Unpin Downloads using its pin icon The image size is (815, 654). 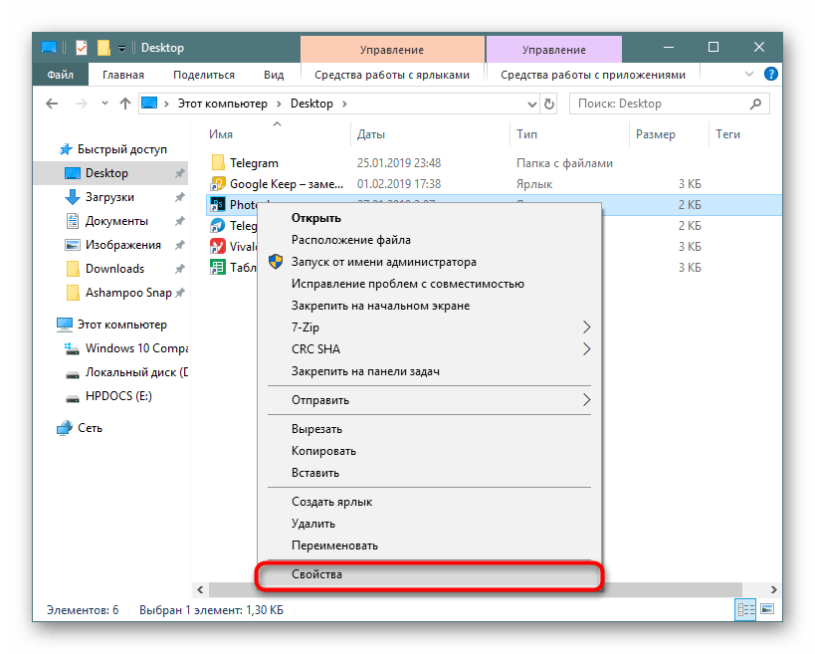coord(179,269)
